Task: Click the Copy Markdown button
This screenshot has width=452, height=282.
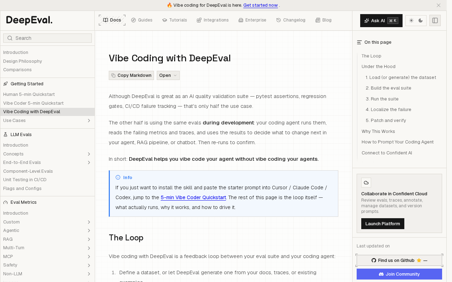Action: tap(131, 75)
